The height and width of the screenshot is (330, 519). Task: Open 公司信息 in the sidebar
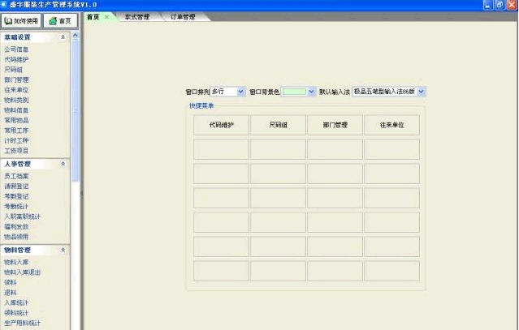click(x=16, y=49)
